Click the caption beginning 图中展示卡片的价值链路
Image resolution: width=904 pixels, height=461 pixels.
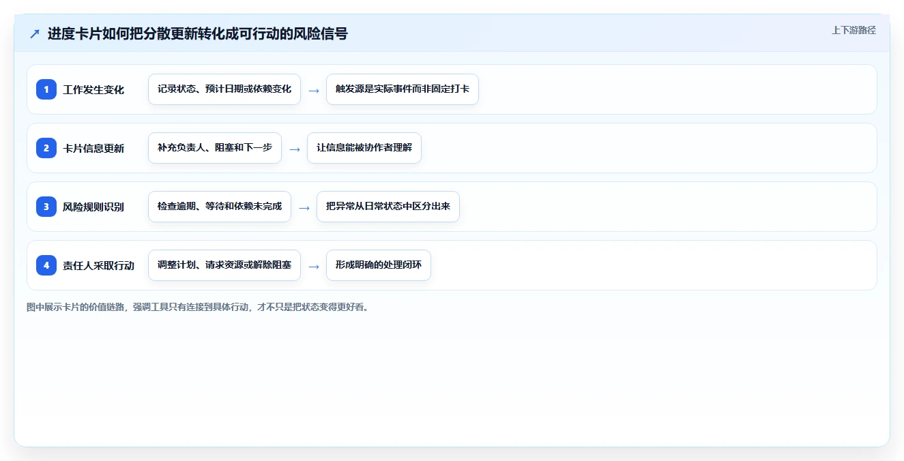point(198,307)
